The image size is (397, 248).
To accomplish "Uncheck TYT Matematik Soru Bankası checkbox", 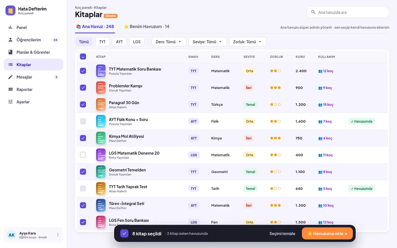I will (x=83, y=71).
